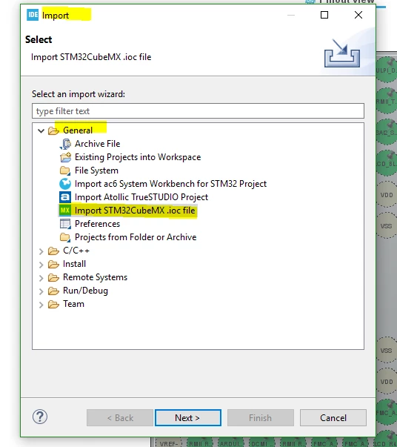Close the Import dialog
This screenshot has width=397, height=447.
pyautogui.click(x=358, y=15)
